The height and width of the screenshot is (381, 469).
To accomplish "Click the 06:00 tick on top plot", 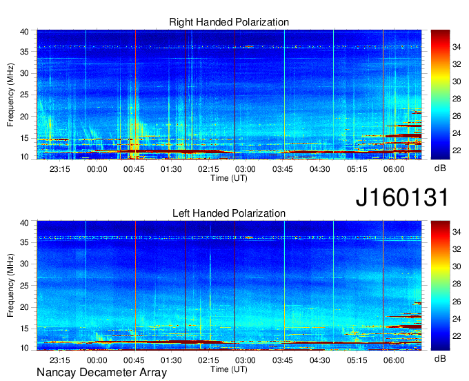I will click(x=395, y=169).
